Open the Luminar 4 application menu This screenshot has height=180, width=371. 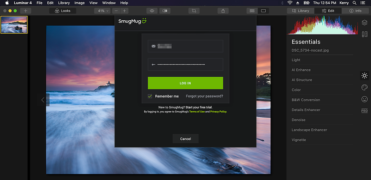23,3
